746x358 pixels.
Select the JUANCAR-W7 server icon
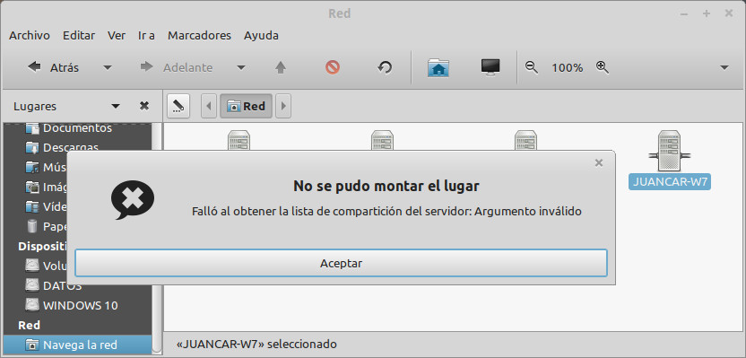[669, 152]
